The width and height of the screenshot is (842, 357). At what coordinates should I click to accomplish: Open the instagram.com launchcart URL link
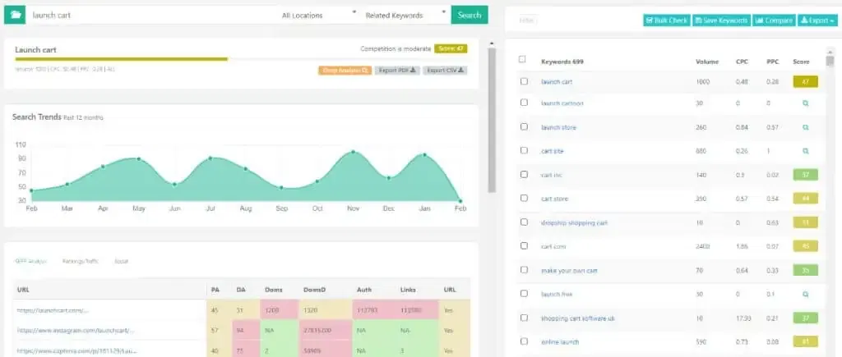(75, 331)
